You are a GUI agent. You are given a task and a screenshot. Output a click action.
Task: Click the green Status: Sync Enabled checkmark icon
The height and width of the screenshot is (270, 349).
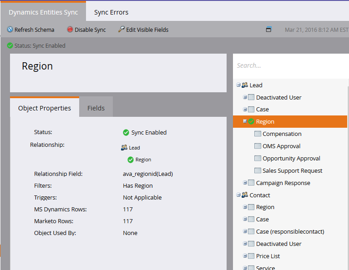click(x=10, y=45)
